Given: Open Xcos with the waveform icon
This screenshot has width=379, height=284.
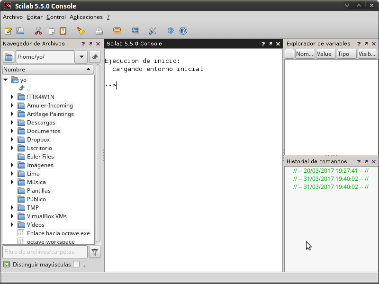Looking at the screenshot, I should 135,31.
